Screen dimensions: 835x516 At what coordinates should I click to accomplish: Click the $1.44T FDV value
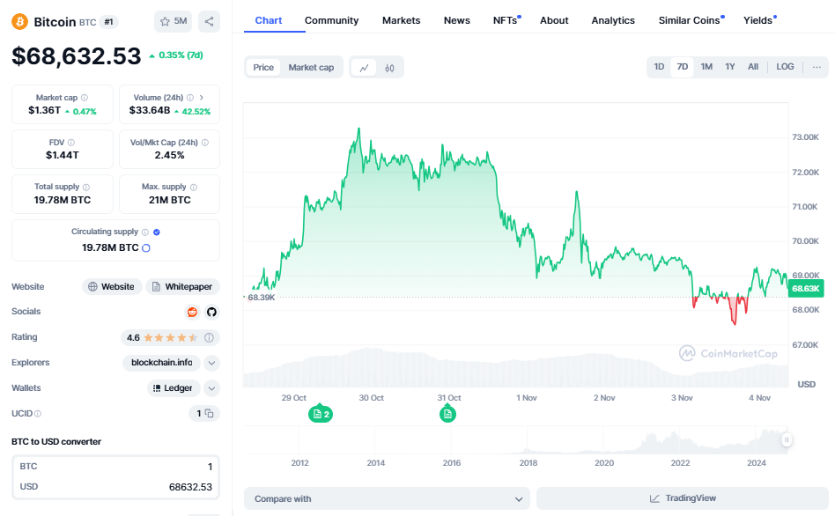coord(63,156)
